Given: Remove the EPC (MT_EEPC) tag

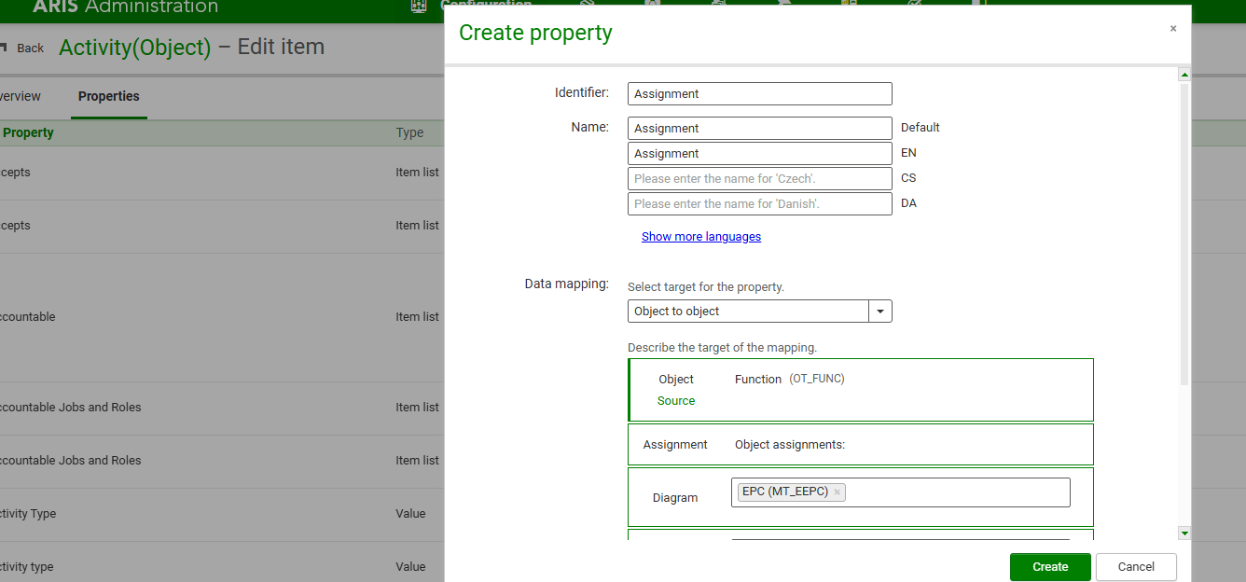Looking at the screenshot, I should click(x=838, y=492).
